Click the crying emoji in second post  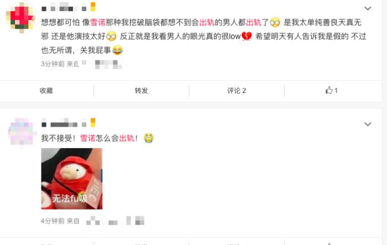pos(149,138)
